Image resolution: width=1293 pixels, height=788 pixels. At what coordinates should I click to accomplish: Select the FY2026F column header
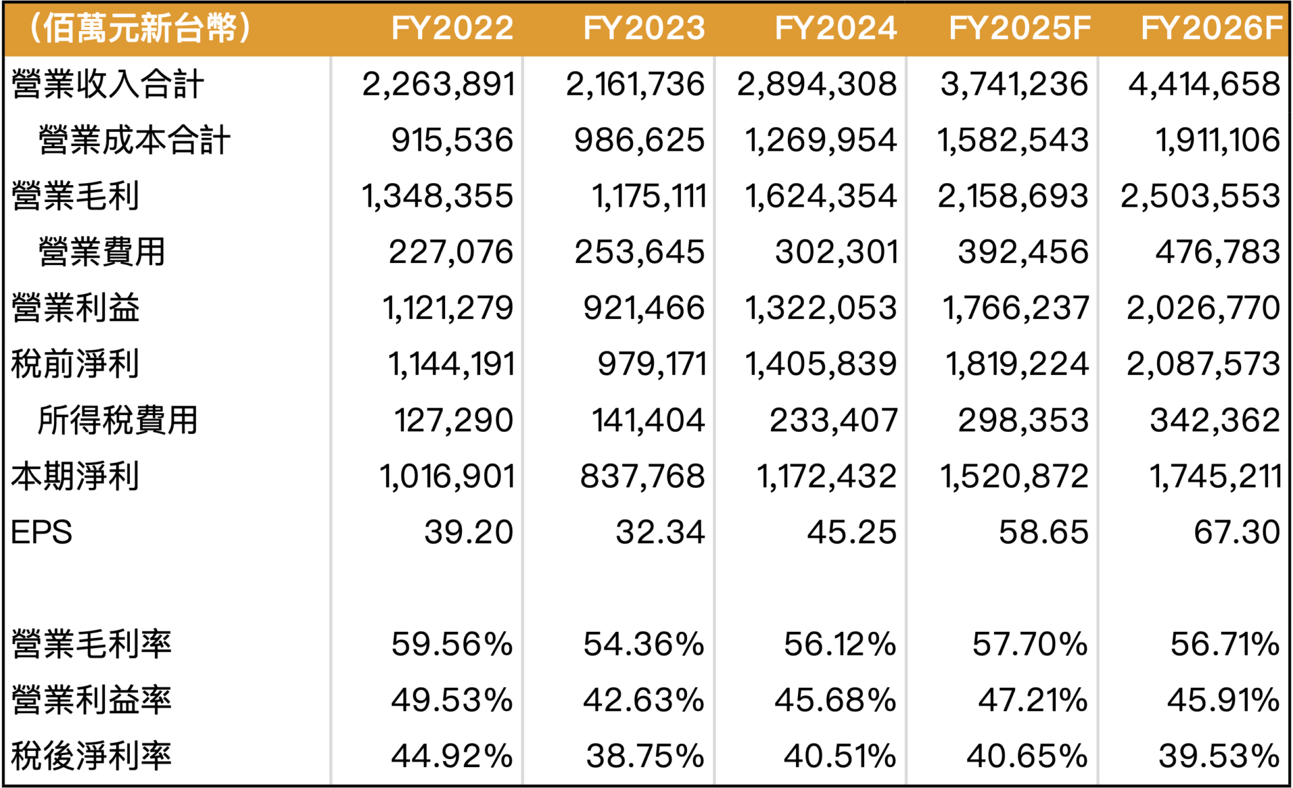(x=1212, y=28)
